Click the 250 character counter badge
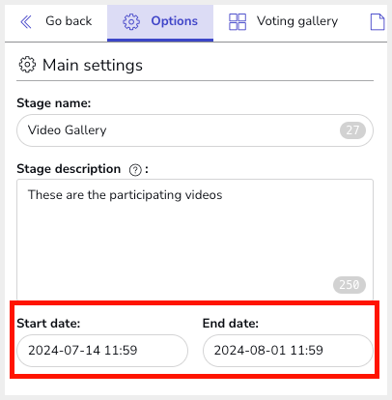Image resolution: width=392 pixels, height=400 pixels. coord(350,285)
